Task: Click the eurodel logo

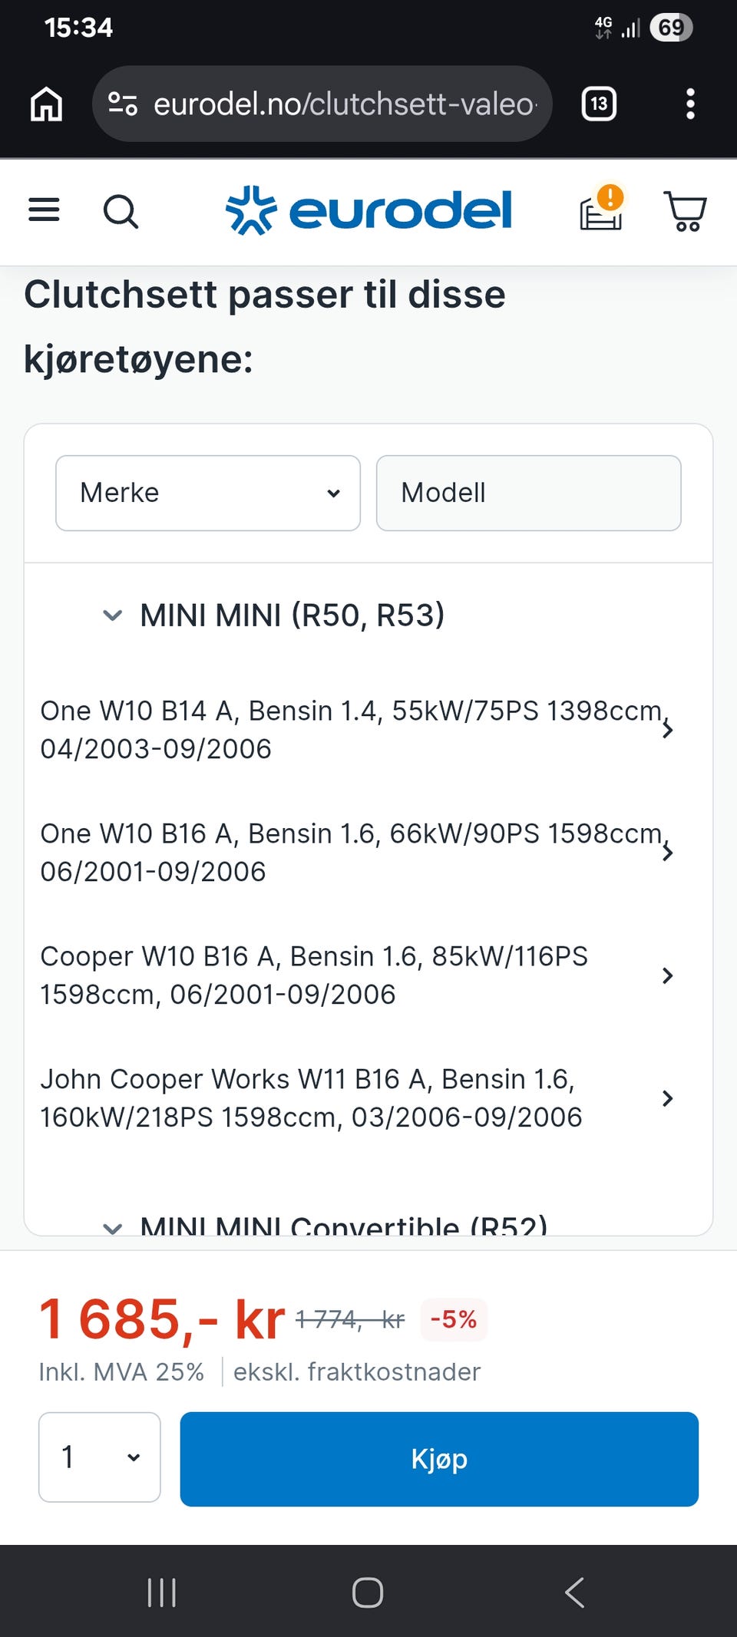Action: [368, 210]
